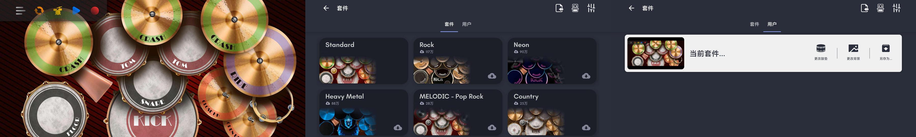Viewport: 916px width, 137px height.
Task: Download the Country kit via cloud icon
Action: 586,127
